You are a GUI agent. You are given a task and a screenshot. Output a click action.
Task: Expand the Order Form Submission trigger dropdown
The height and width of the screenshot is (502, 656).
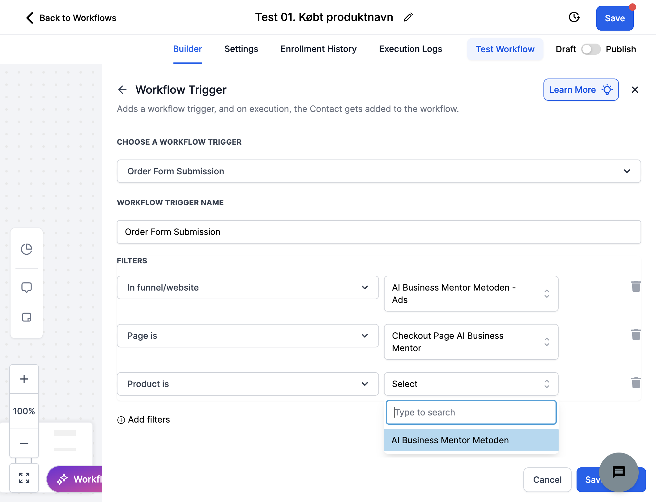coord(379,171)
